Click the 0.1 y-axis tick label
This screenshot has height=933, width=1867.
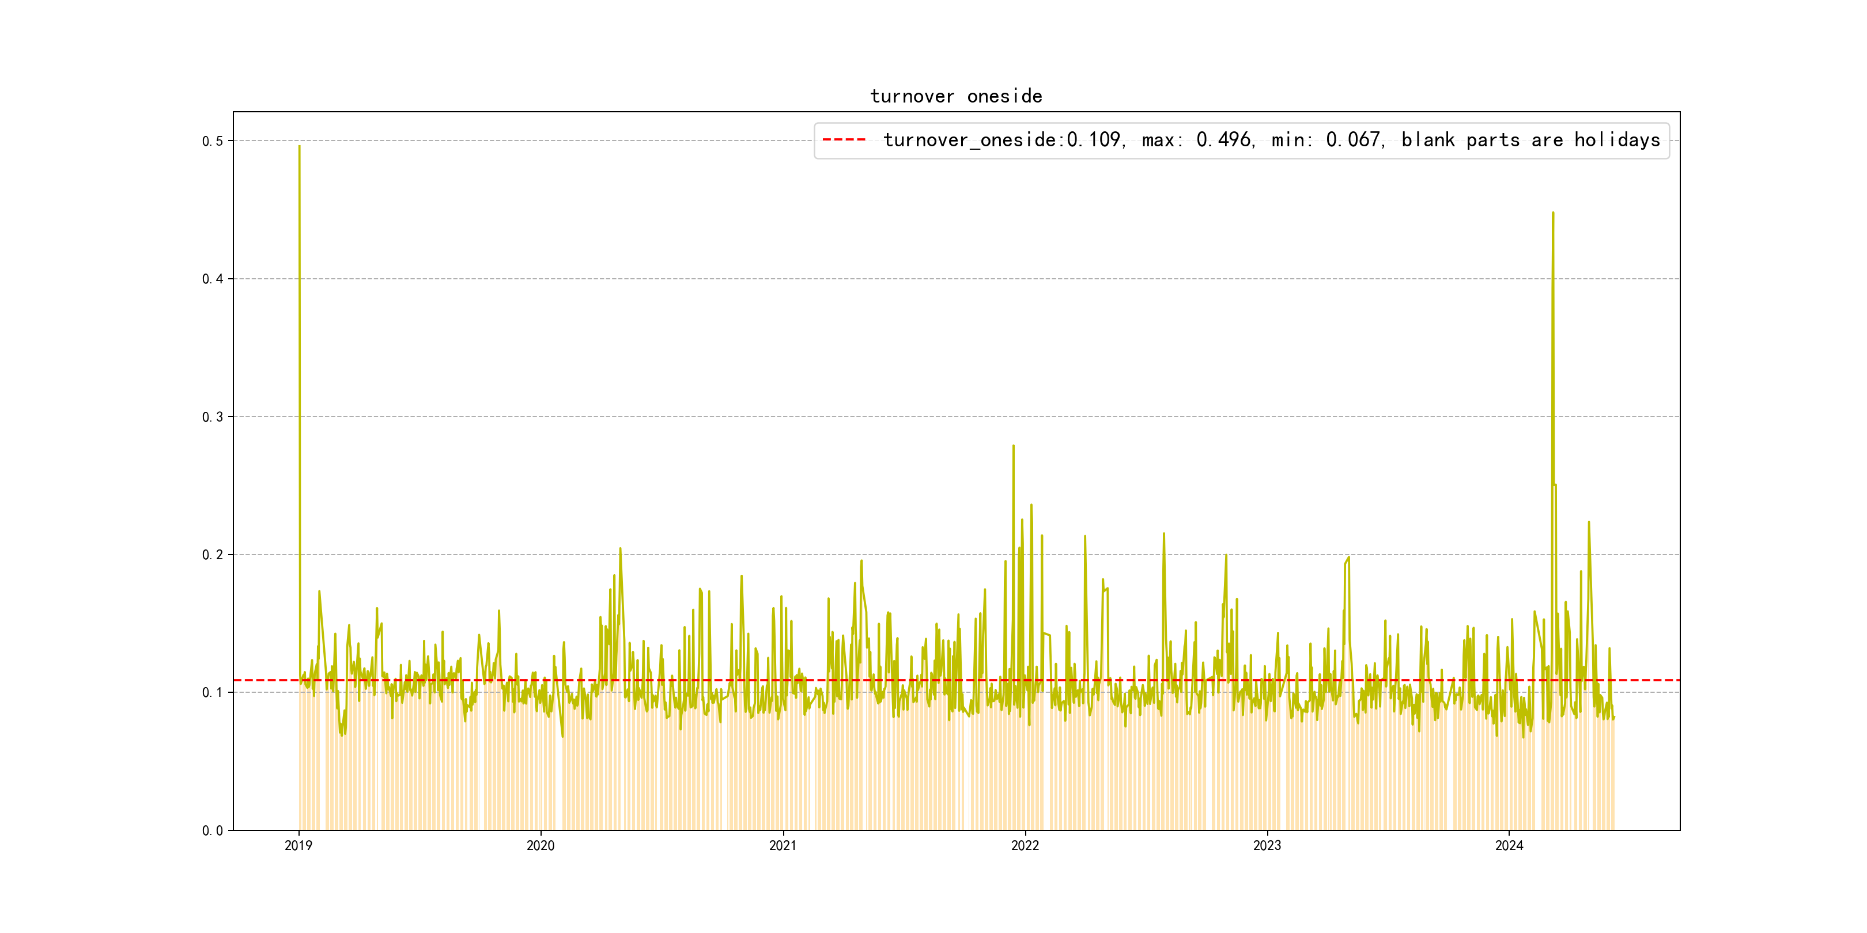213,692
